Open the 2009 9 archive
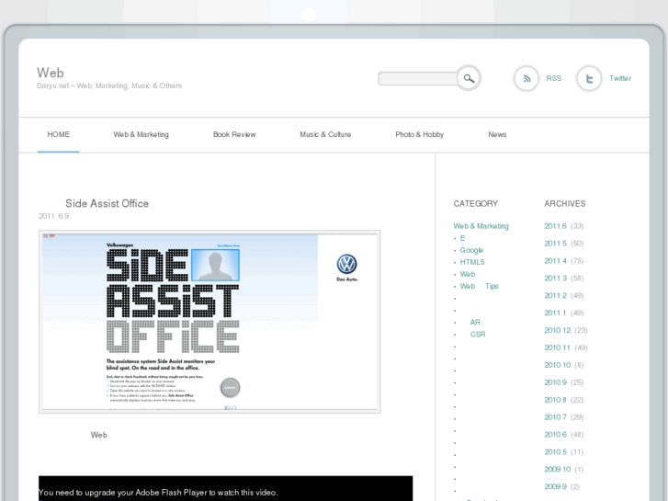 click(x=556, y=487)
